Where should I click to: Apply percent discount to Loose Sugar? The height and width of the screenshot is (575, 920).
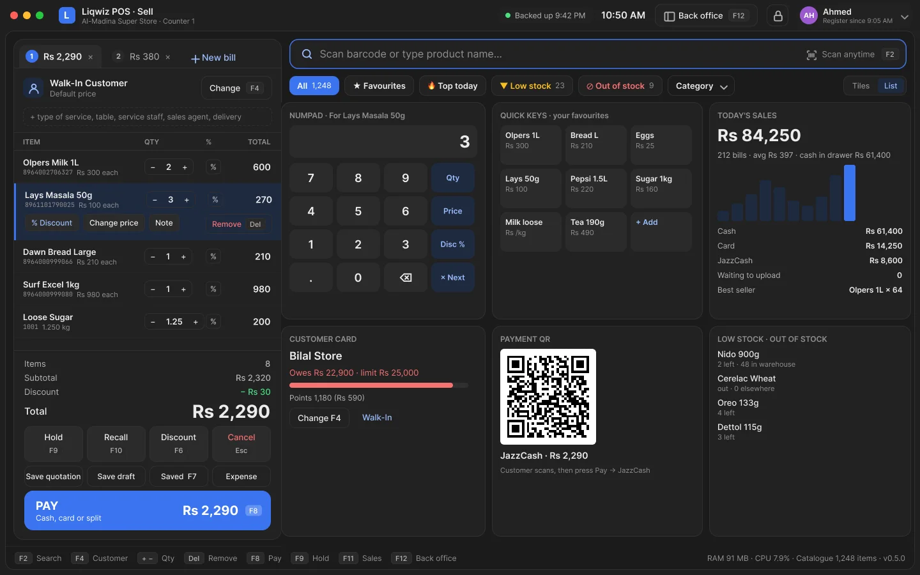pos(213,322)
